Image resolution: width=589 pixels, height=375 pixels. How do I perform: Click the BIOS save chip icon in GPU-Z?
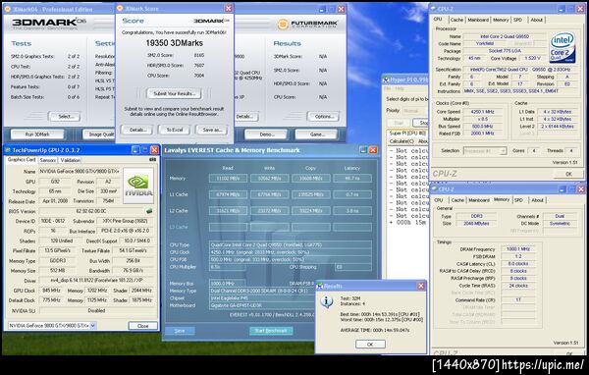click(149, 211)
